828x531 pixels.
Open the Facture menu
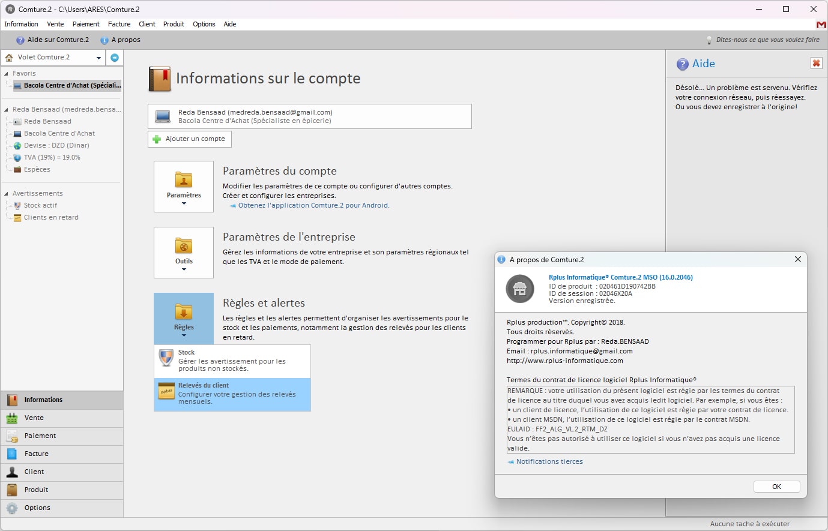point(119,24)
